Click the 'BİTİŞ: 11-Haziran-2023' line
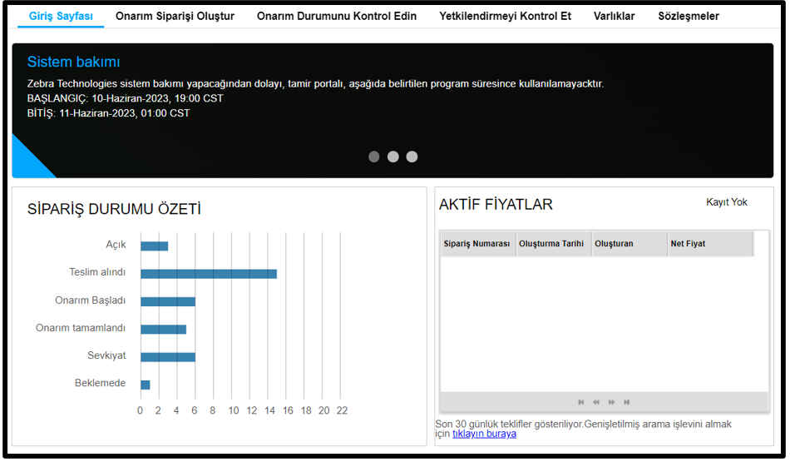This screenshot has width=790, height=462. pos(108,113)
